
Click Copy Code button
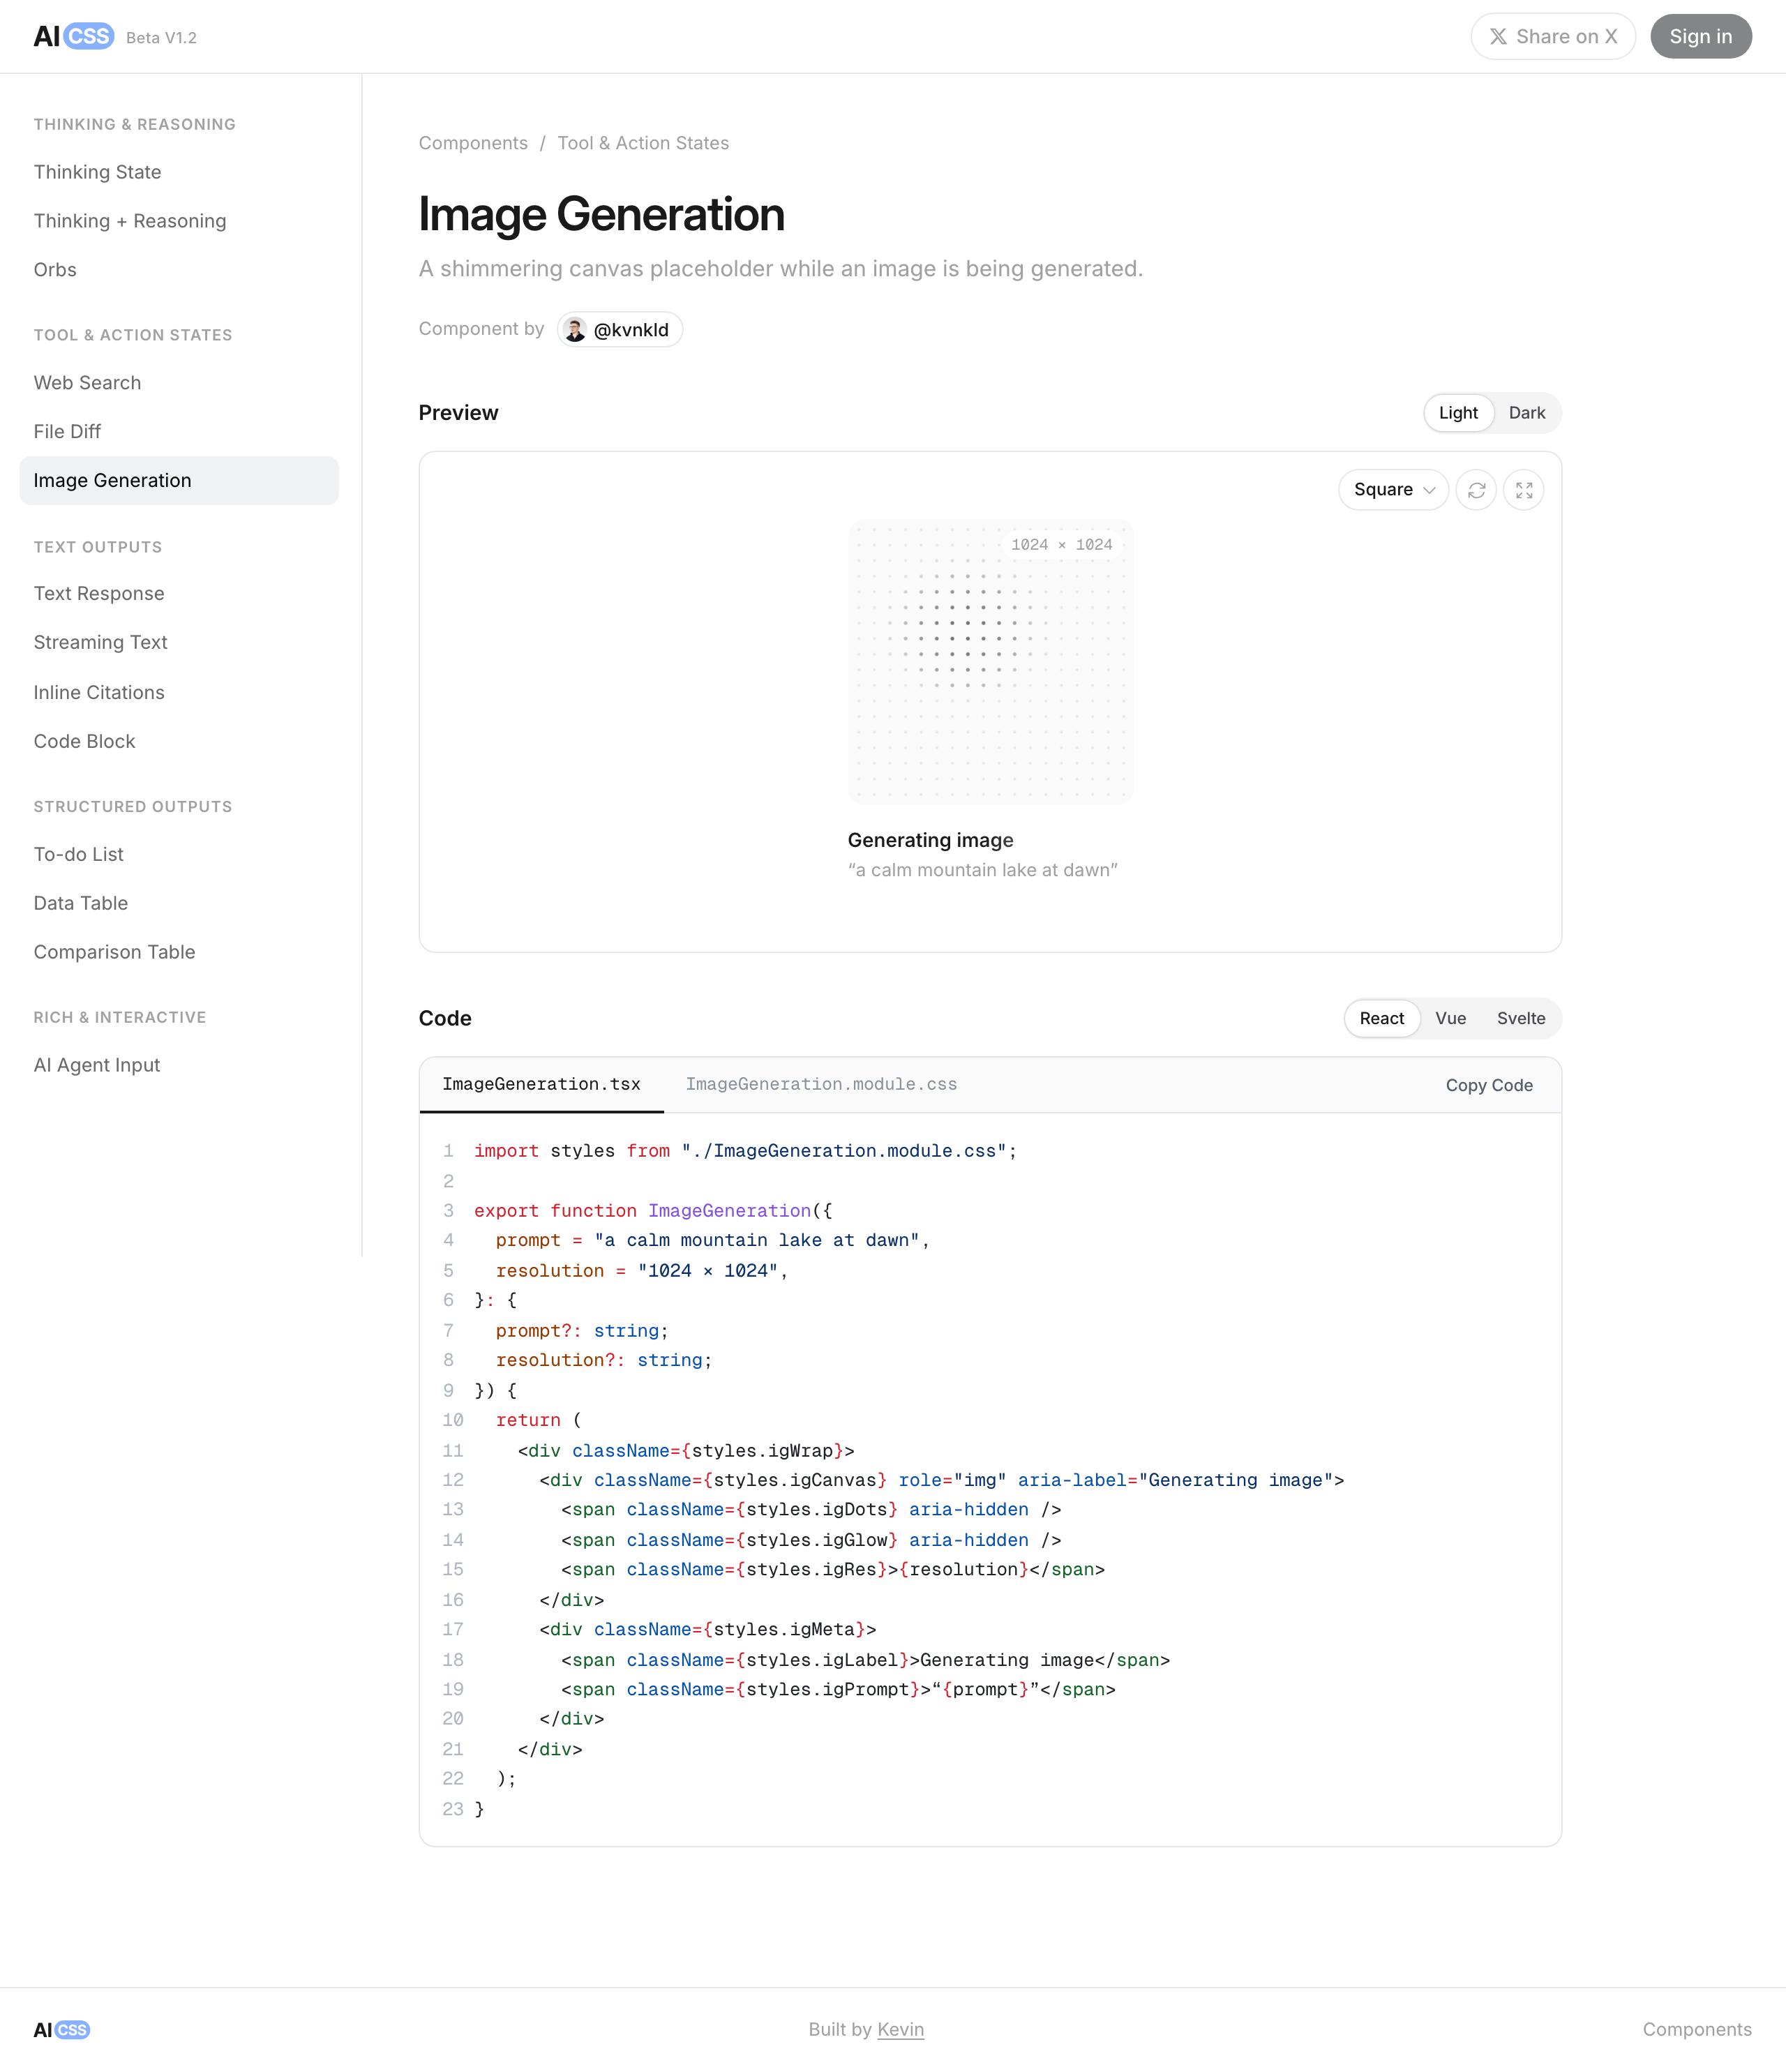[1489, 1086]
